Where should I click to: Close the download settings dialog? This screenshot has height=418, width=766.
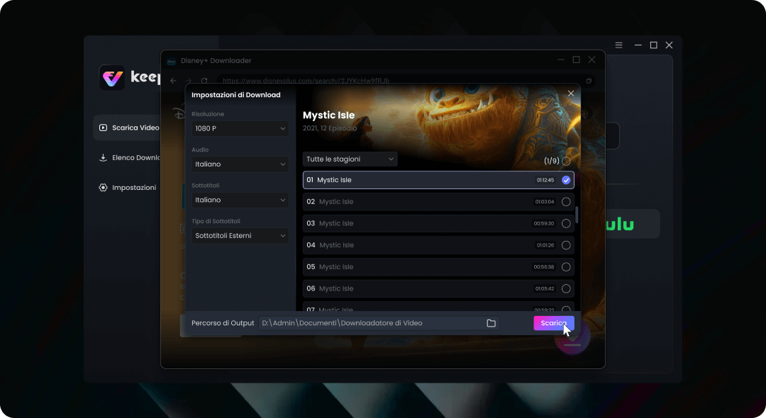pyautogui.click(x=571, y=94)
